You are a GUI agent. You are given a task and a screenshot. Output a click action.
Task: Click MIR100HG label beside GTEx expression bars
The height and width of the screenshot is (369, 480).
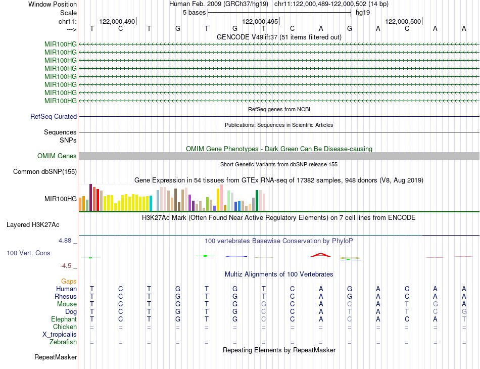point(61,199)
